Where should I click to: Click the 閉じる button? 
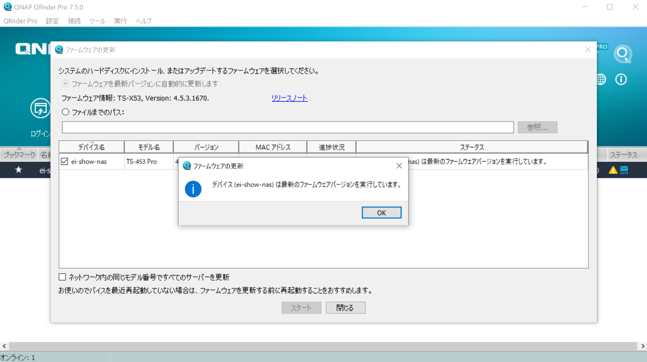click(345, 308)
